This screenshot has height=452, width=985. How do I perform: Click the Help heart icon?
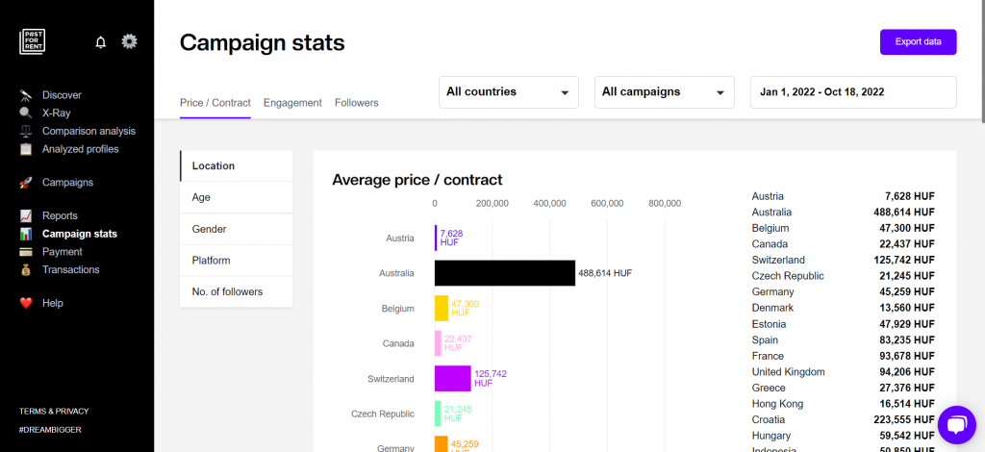pos(26,303)
